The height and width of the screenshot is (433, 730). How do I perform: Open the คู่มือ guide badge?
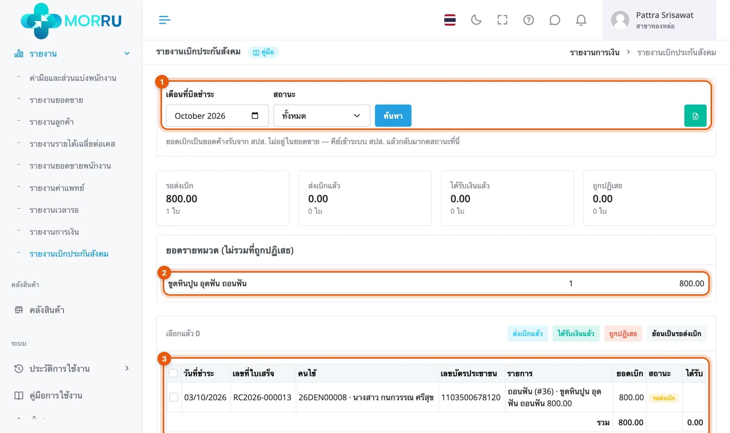coord(263,52)
